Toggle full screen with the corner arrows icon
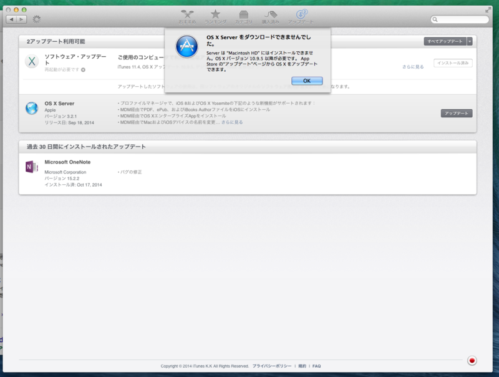 click(488, 10)
